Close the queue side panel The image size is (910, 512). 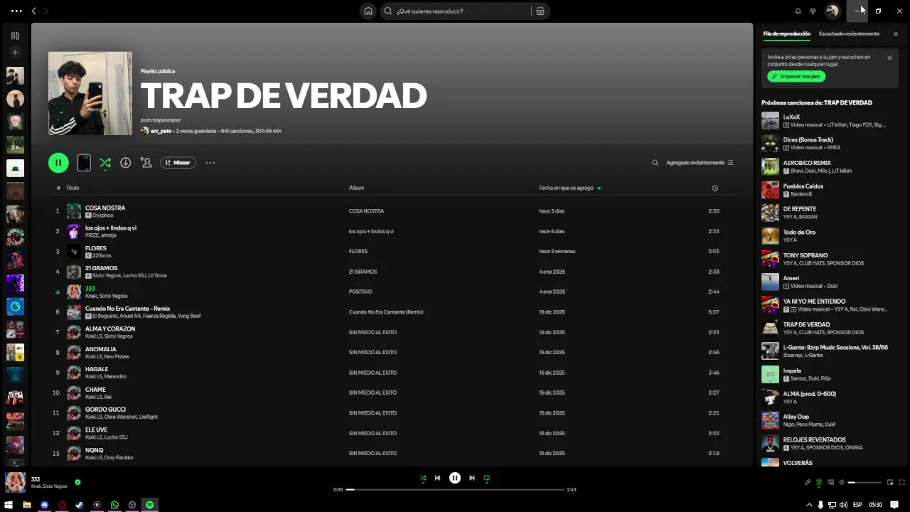click(896, 34)
